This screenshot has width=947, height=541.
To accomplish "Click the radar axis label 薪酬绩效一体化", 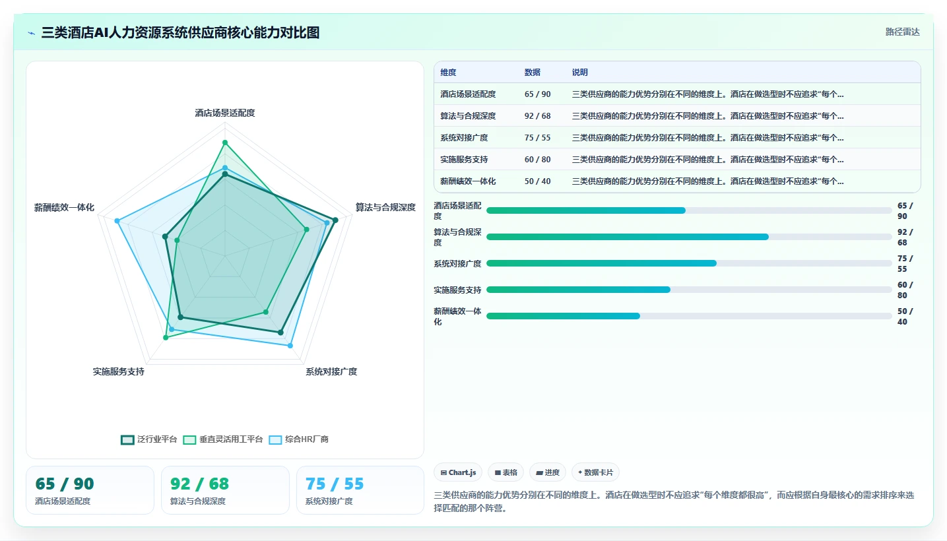I will pos(64,208).
